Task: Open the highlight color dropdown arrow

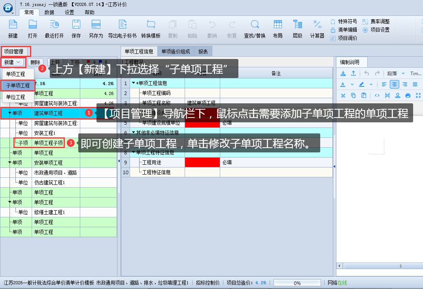Action: pos(371,85)
